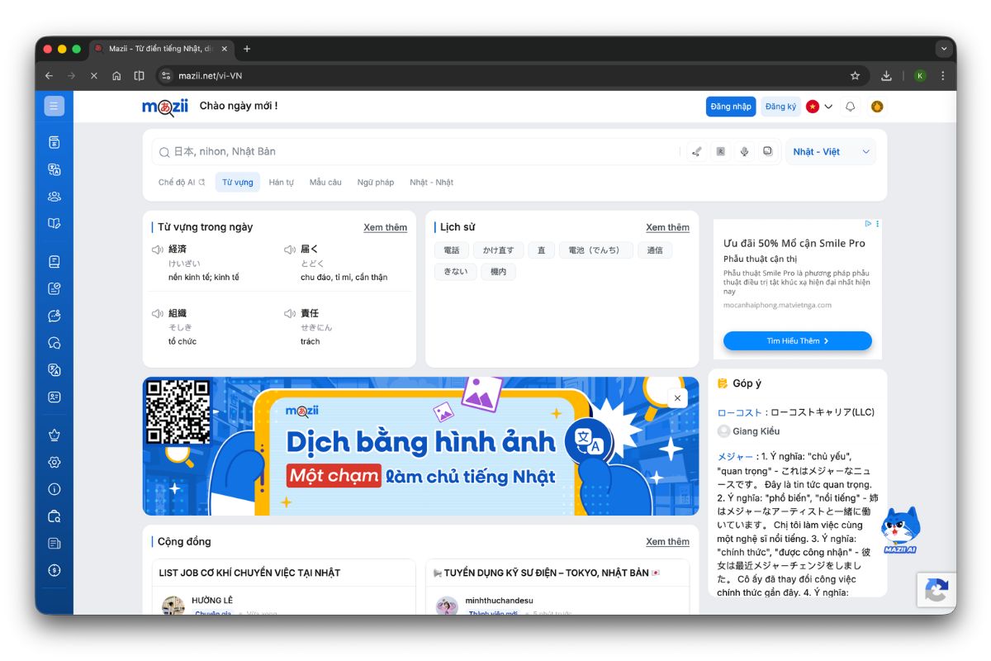Click the orange icon beside the bell
The width and height of the screenshot is (991, 661).
coord(877,107)
